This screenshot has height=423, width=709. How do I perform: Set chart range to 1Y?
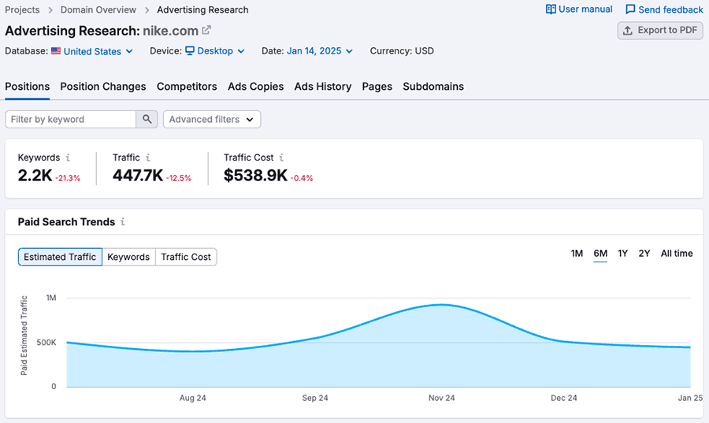pos(622,254)
